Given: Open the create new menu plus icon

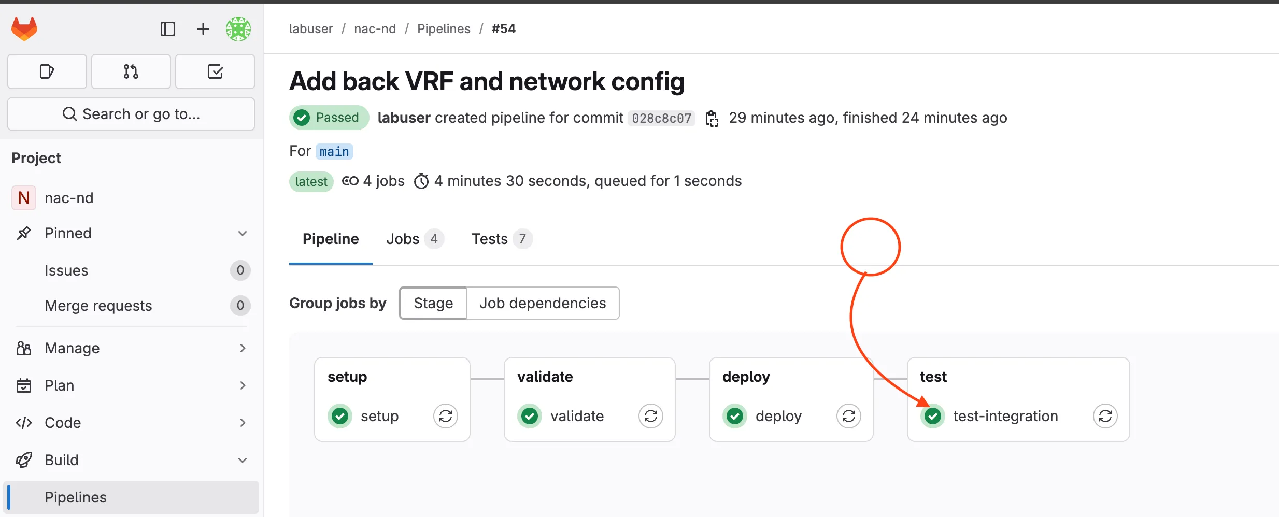Looking at the screenshot, I should [x=202, y=29].
